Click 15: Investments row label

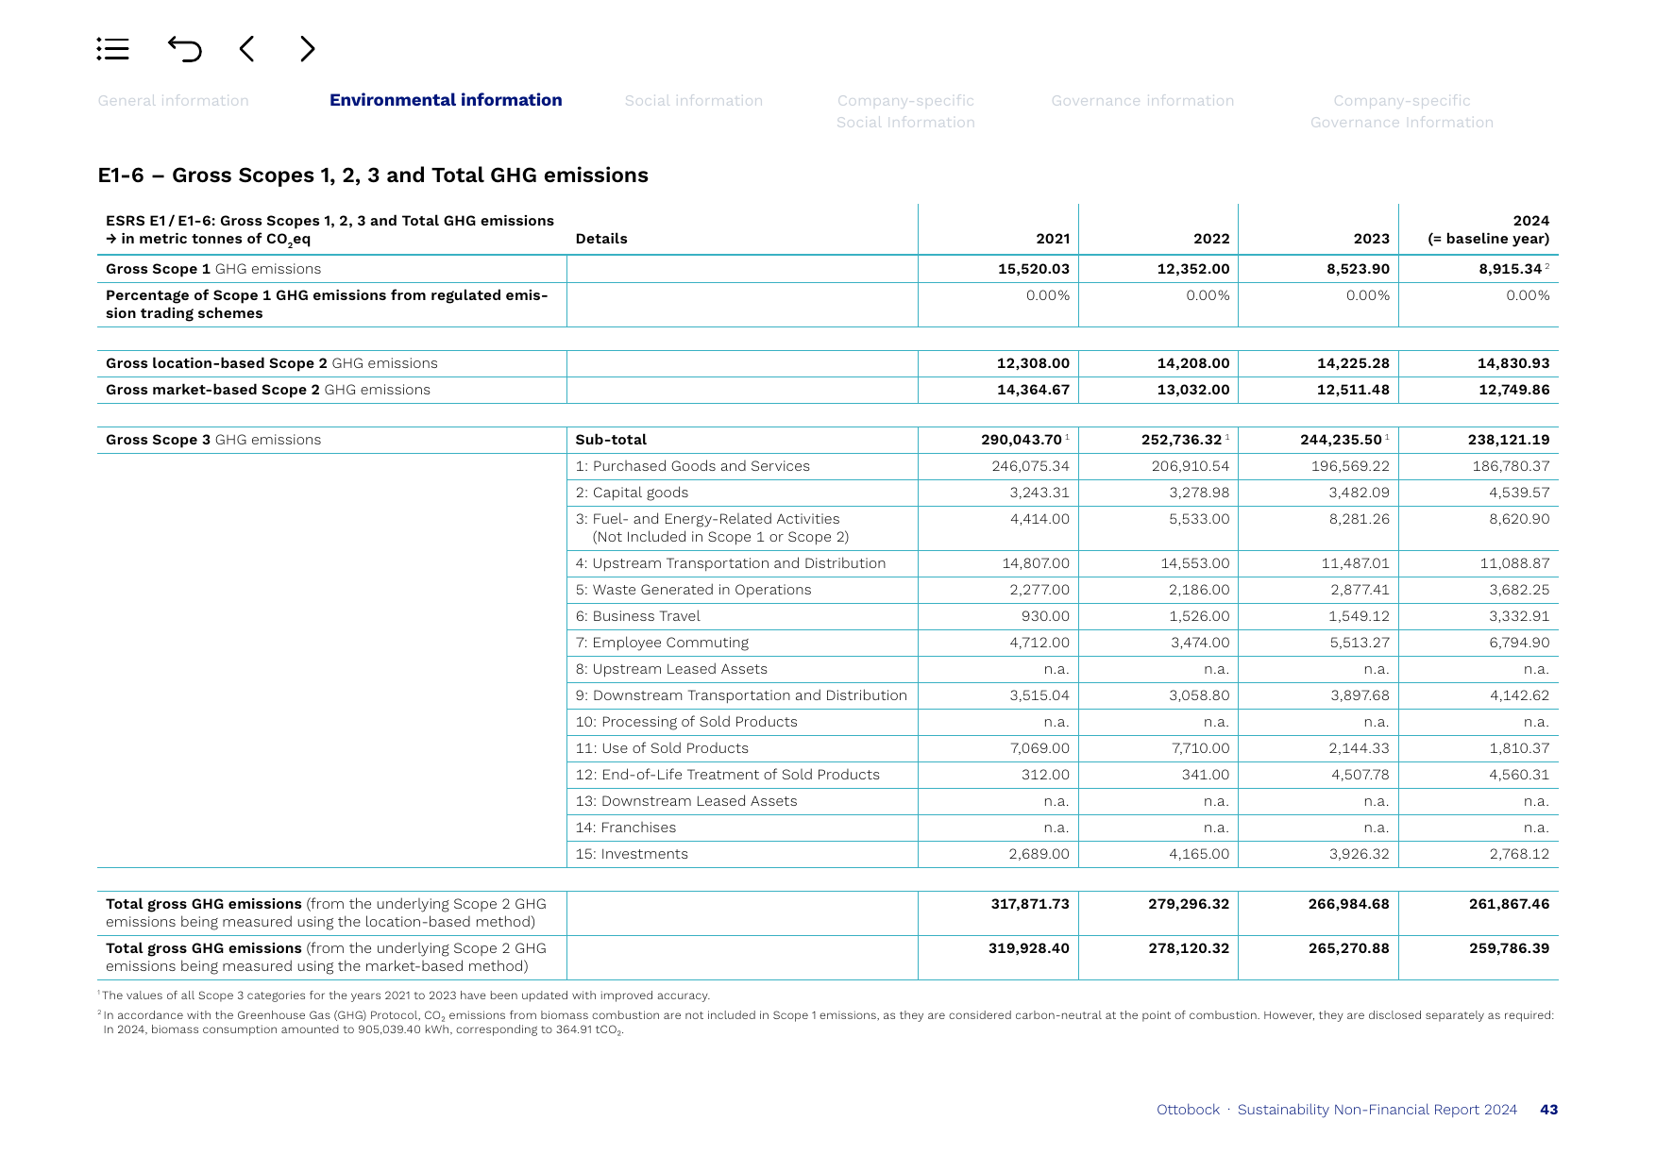point(632,854)
